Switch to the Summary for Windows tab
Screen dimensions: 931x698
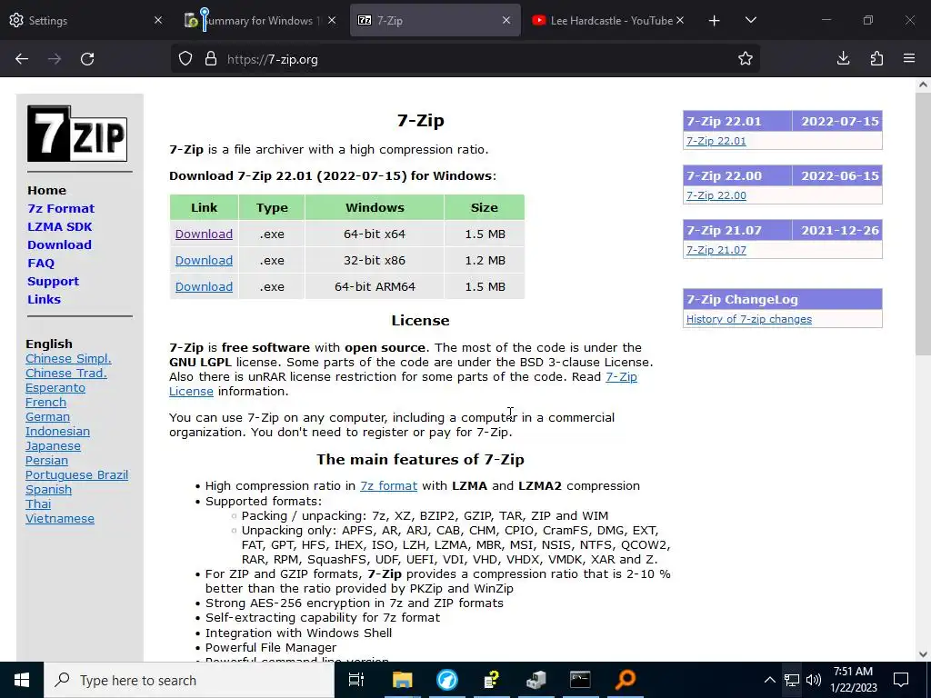(259, 20)
